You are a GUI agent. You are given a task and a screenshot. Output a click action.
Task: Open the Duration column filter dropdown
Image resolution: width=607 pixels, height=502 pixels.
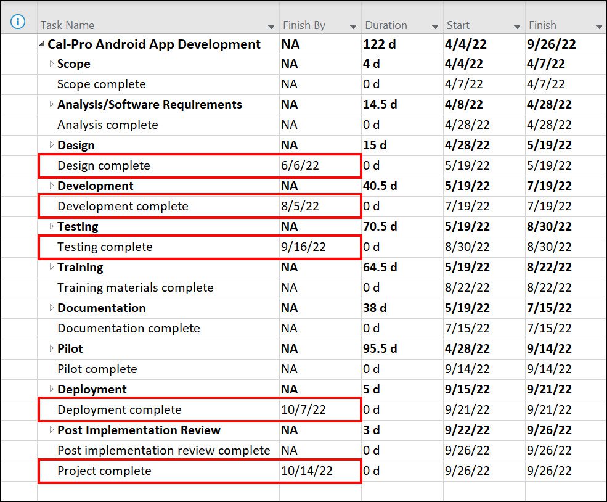click(x=435, y=27)
